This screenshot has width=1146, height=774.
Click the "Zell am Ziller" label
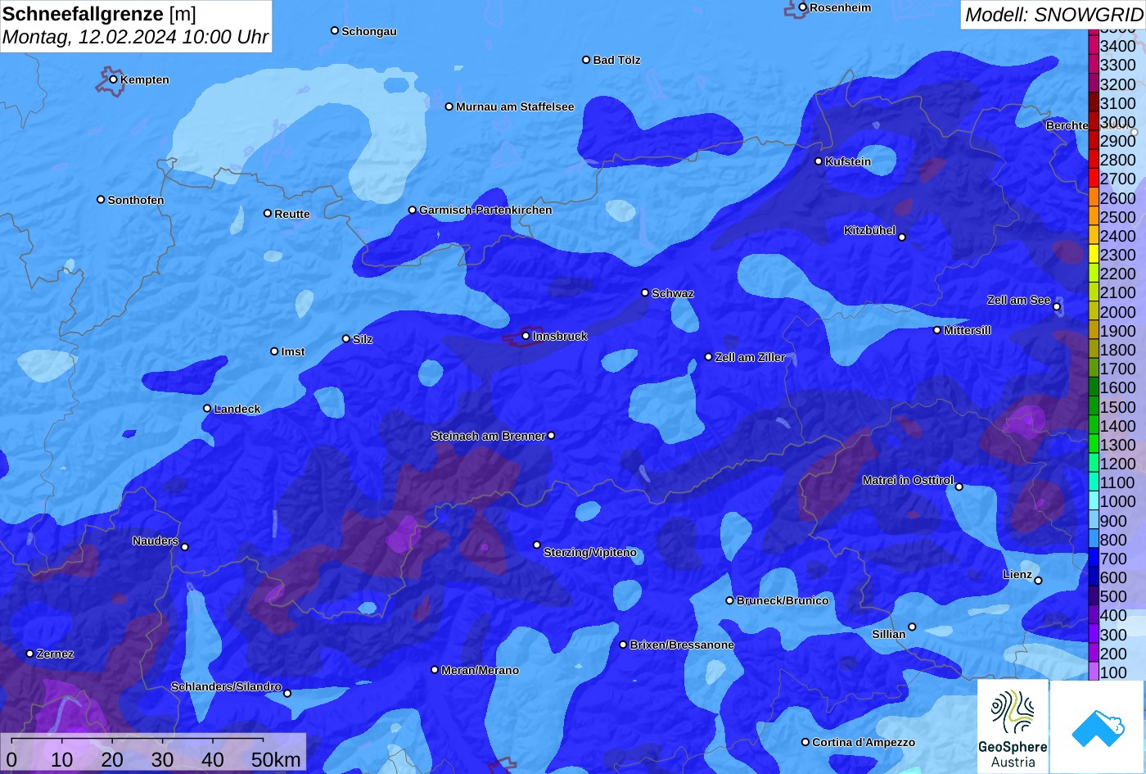751,357
